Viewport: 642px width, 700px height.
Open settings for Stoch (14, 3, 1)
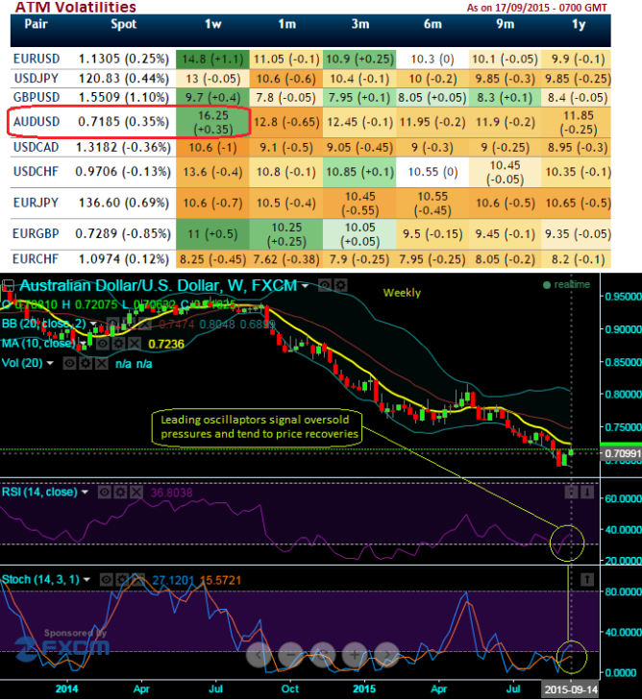click(x=124, y=580)
